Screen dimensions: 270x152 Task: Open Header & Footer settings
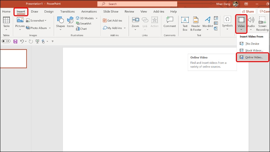(x=196, y=24)
